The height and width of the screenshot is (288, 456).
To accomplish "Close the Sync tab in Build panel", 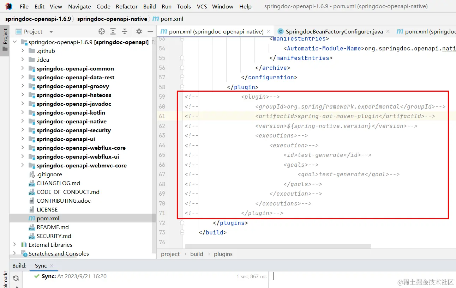I will point(52,266).
